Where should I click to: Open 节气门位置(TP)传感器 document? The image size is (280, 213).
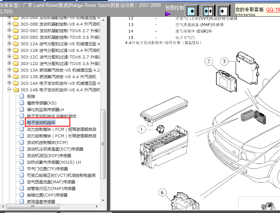(47, 169)
